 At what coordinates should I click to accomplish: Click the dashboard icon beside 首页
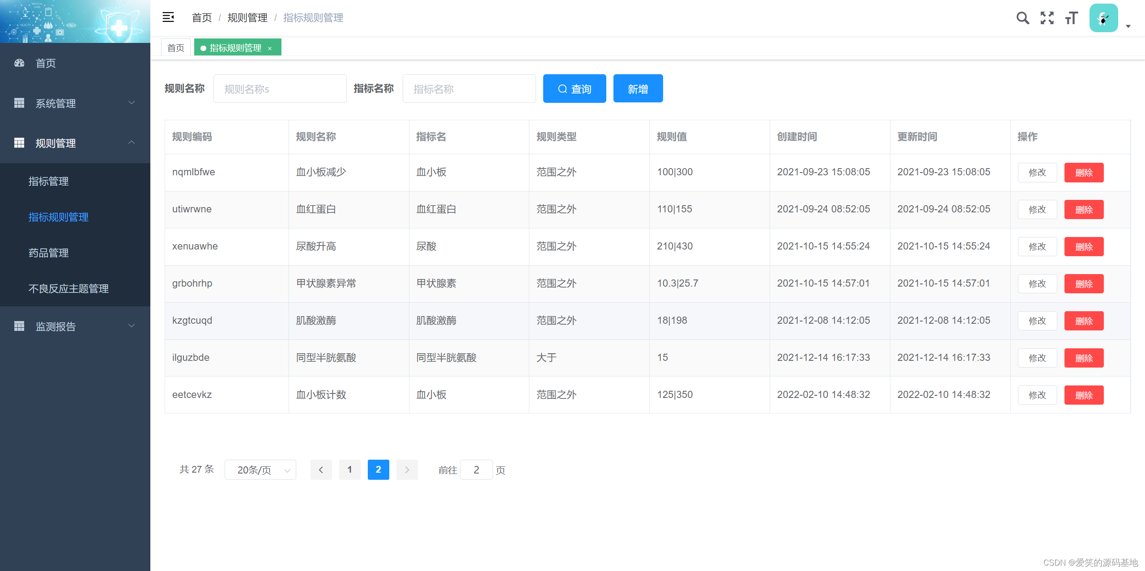(x=19, y=63)
